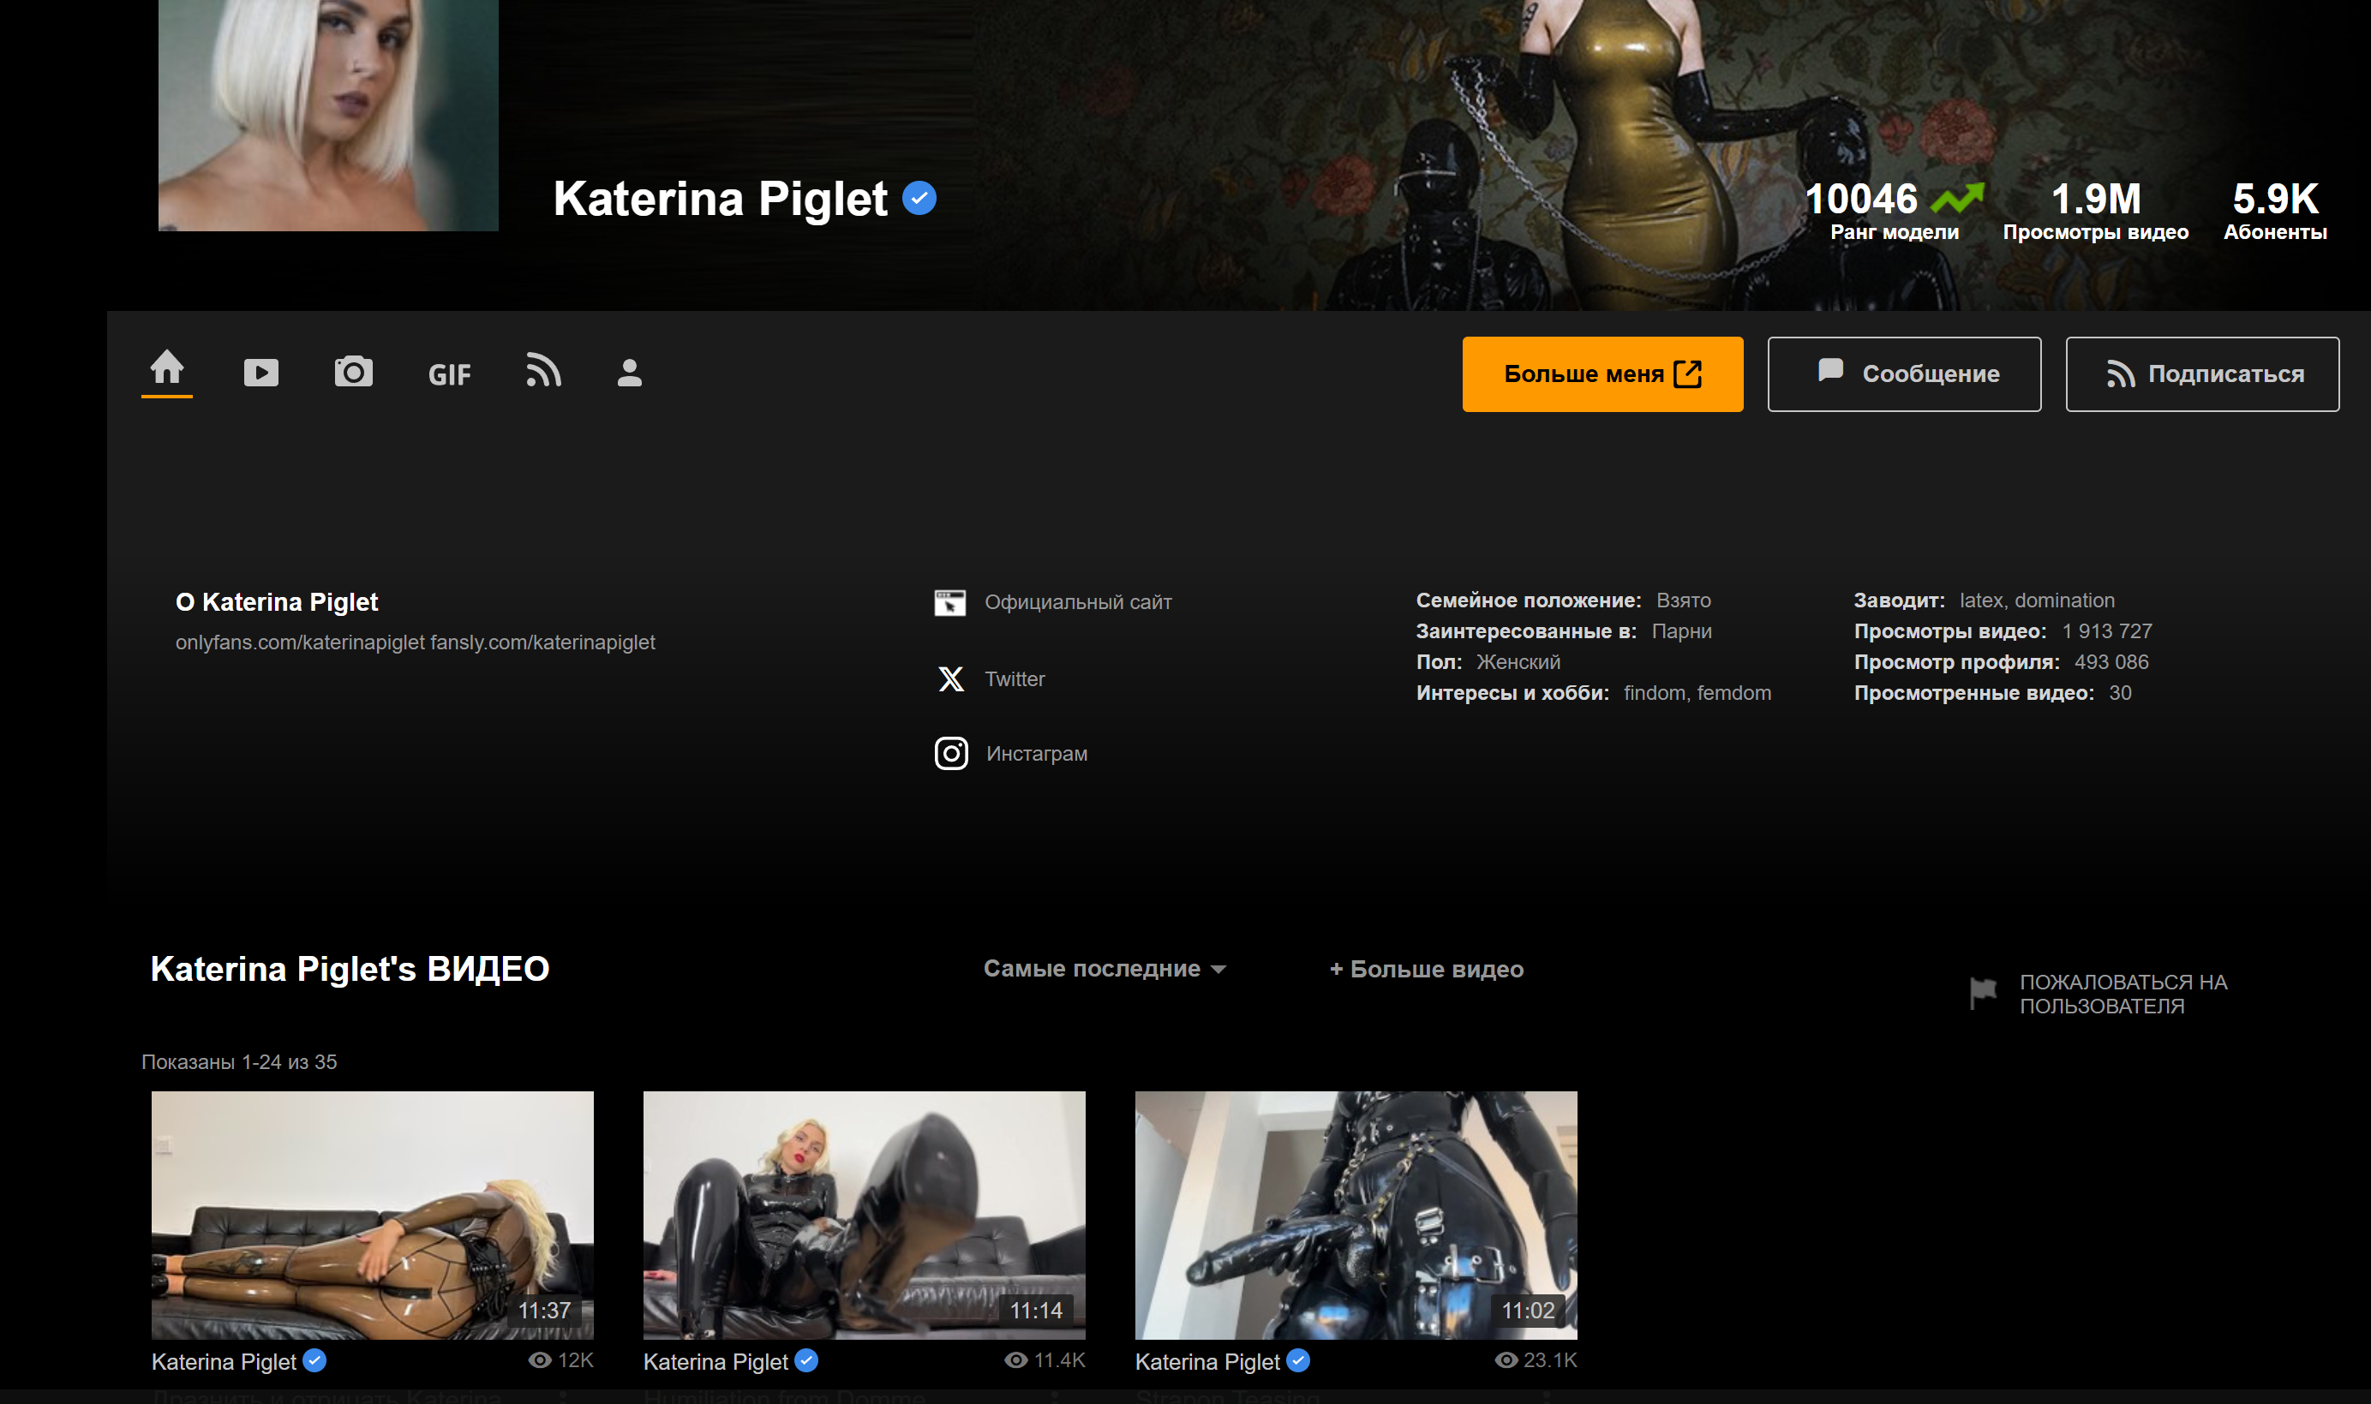This screenshot has height=1404, width=2371.
Task: Click the Twitter X icon
Action: tap(951, 679)
